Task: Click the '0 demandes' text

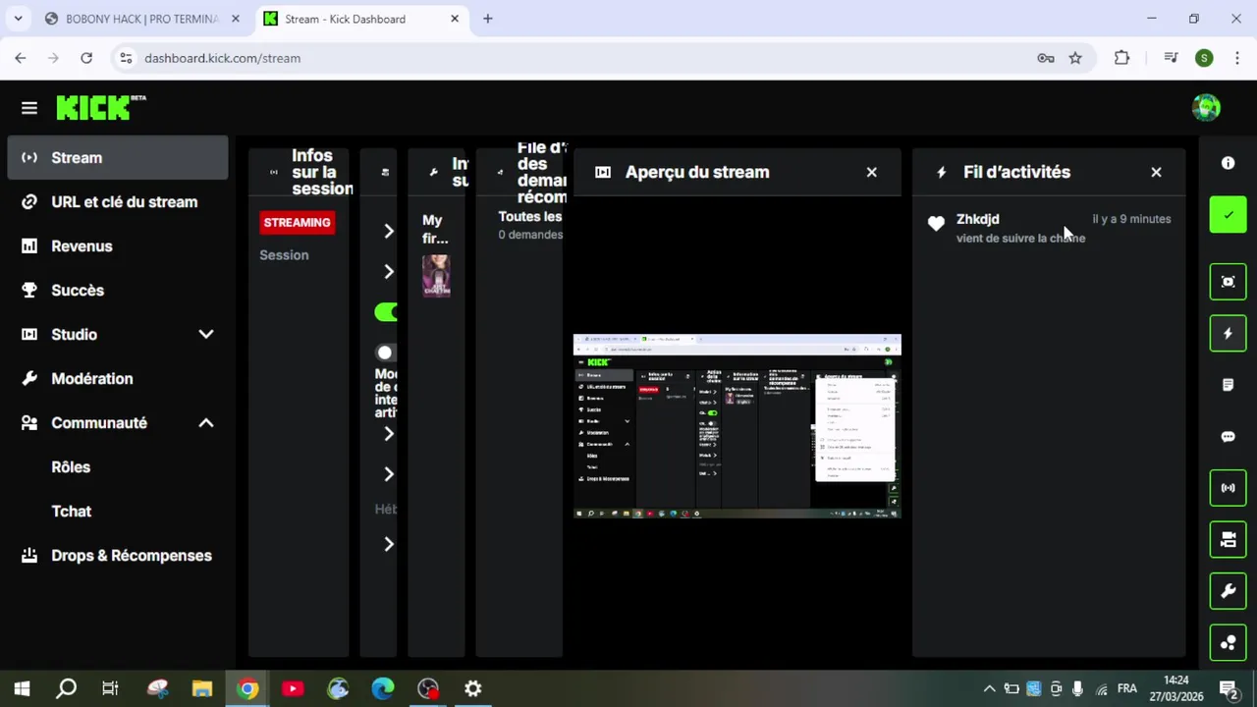Action: [530, 235]
